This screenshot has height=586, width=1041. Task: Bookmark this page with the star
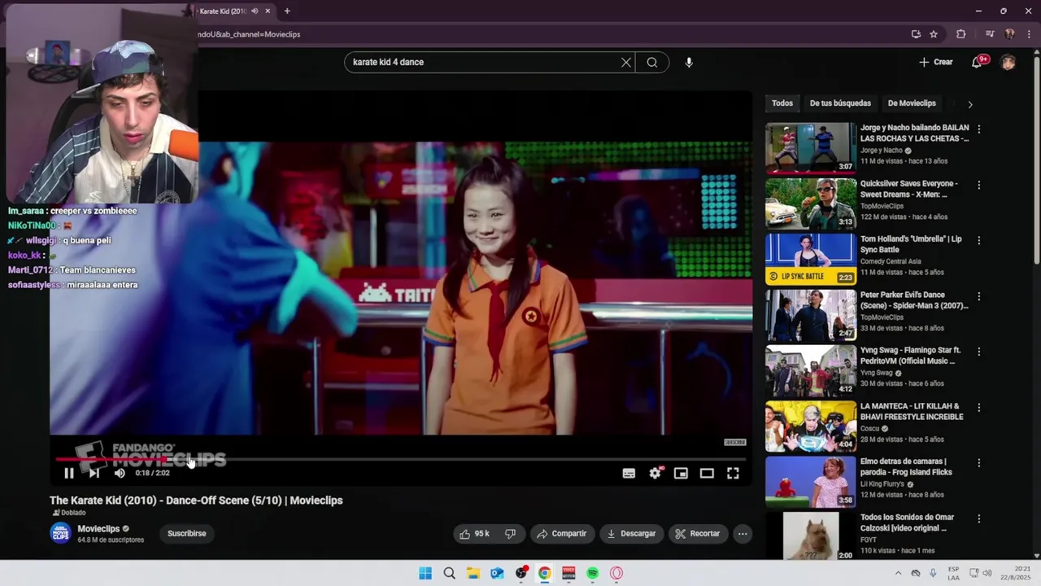(934, 34)
